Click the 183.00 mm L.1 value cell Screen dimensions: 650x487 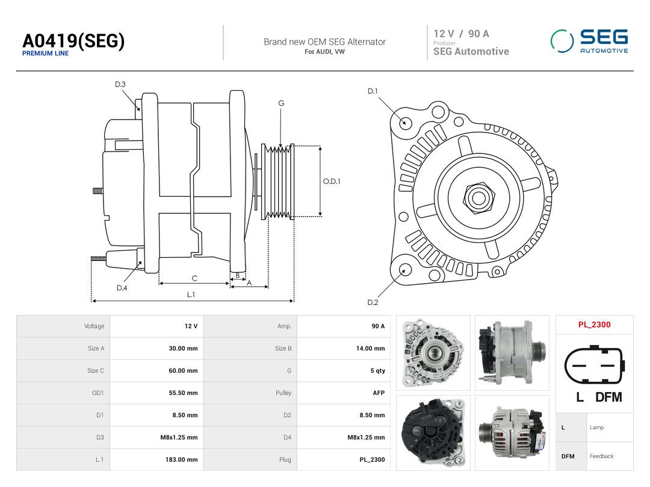click(156, 460)
